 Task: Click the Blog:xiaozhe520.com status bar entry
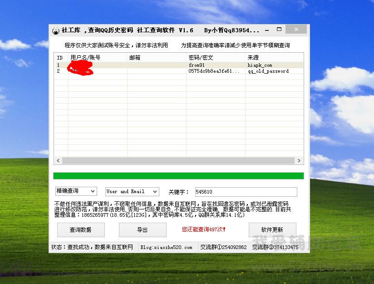click(x=166, y=248)
